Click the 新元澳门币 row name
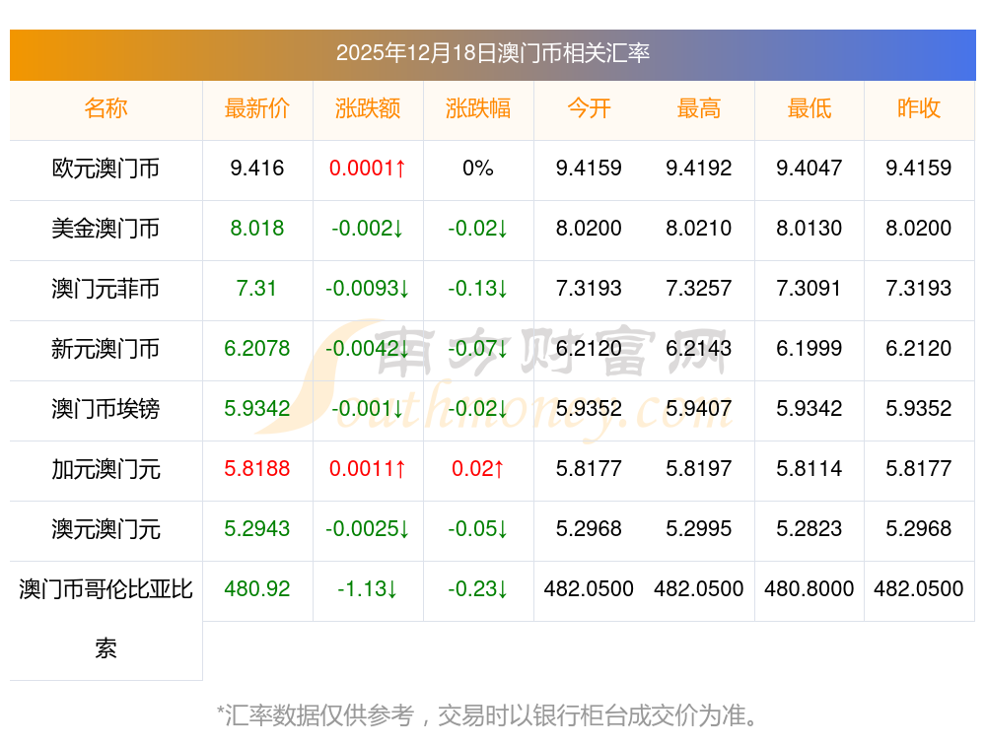 [x=106, y=349]
